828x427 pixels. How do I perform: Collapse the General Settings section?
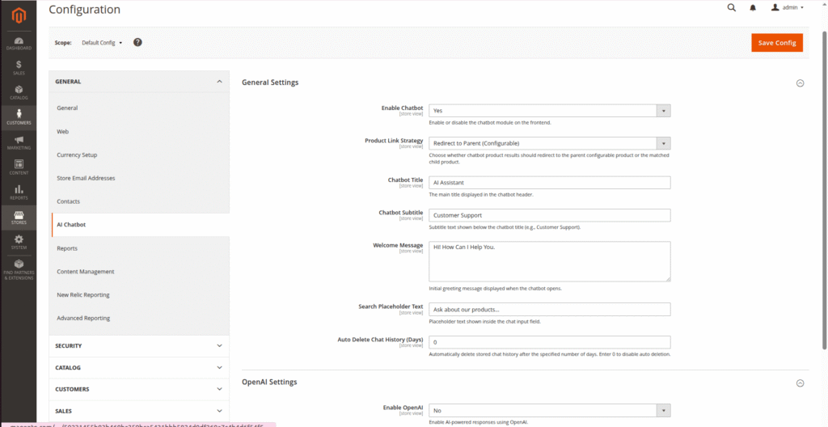pos(800,82)
